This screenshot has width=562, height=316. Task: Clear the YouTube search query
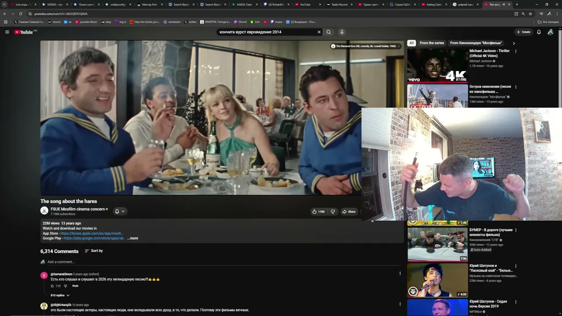pyautogui.click(x=319, y=32)
